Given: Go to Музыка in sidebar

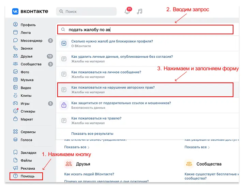Looking at the screenshot, I should pos(27,80).
